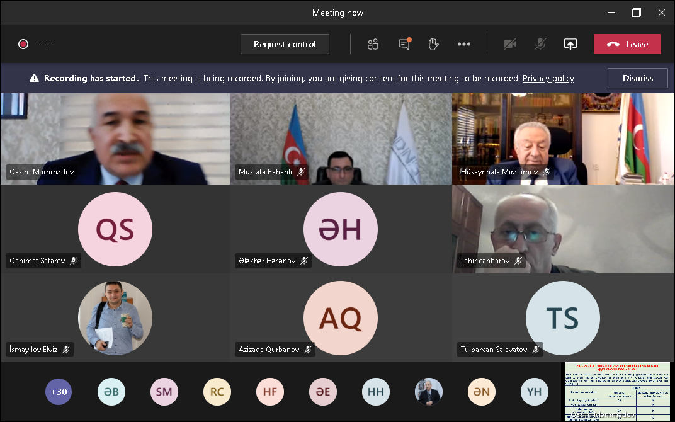
Task: Open the Privacy policy link
Action: pyautogui.click(x=548, y=79)
